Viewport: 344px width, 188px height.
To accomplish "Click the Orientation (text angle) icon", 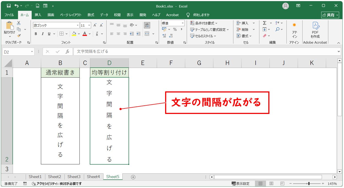I will [x=132, y=25].
